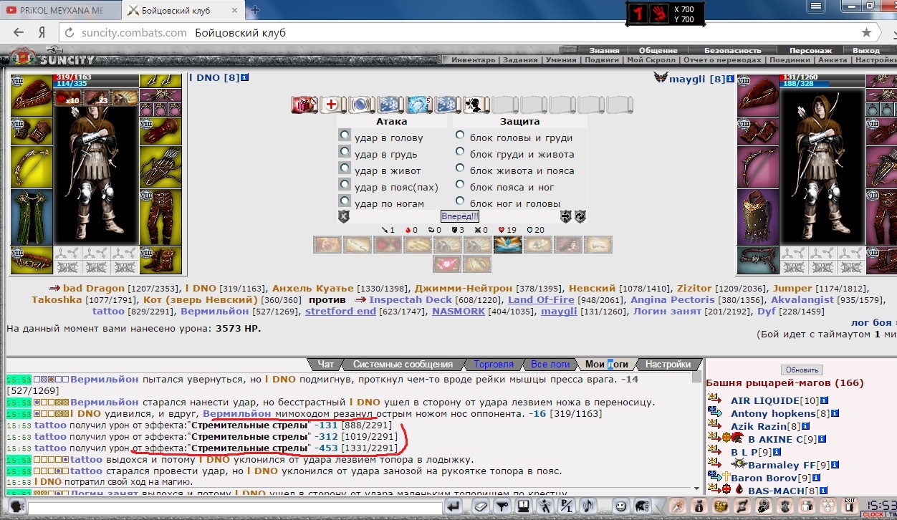897x520 pixels.
Task: Open the 'Безопасность' top menu
Action: 732,51
